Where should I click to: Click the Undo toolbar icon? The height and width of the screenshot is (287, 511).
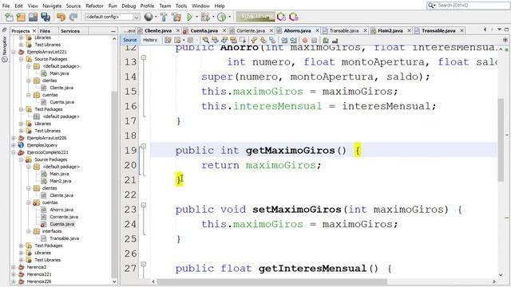(x=61, y=17)
